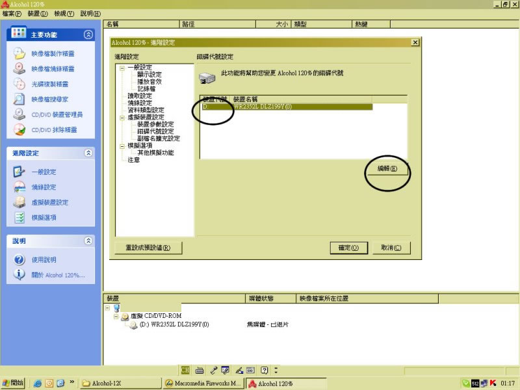
Task: Collapse the computer root node in device tree
Action: pos(107,307)
